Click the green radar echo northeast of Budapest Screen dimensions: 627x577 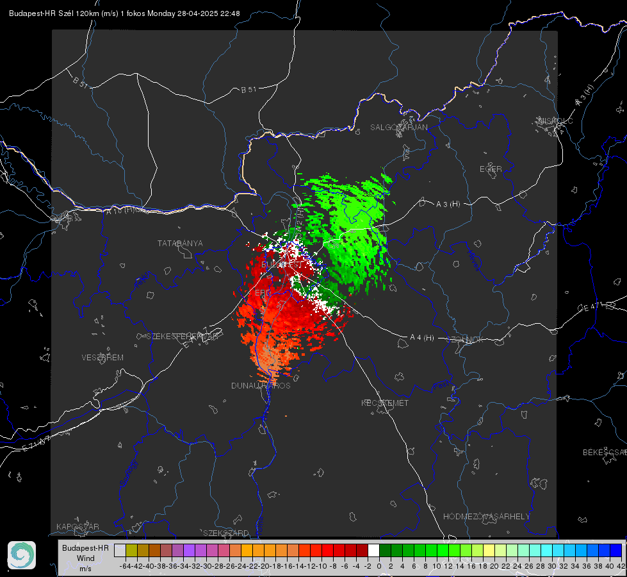[352, 228]
